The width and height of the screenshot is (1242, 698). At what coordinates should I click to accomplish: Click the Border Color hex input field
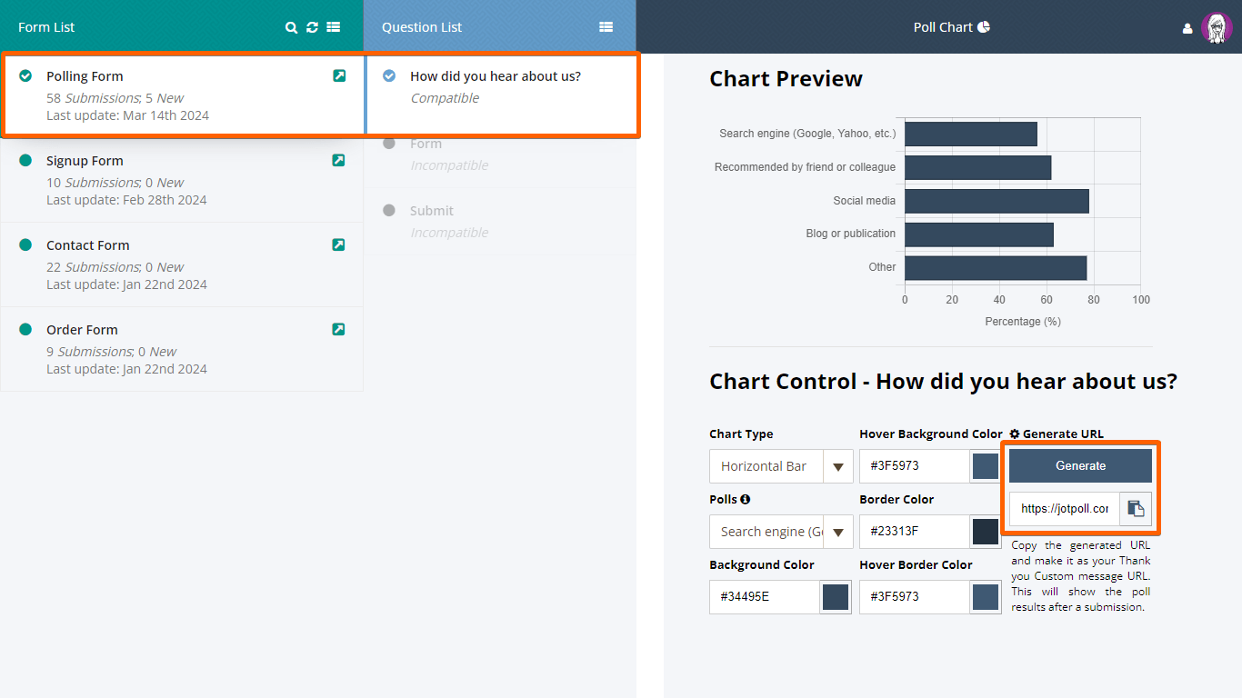coord(914,532)
